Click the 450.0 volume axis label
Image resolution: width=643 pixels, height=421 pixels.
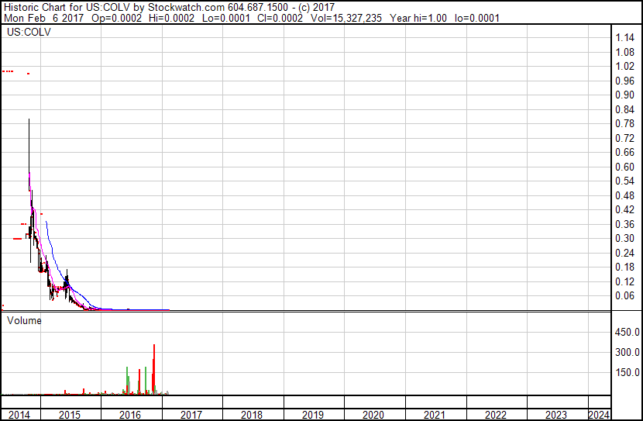tap(627, 332)
